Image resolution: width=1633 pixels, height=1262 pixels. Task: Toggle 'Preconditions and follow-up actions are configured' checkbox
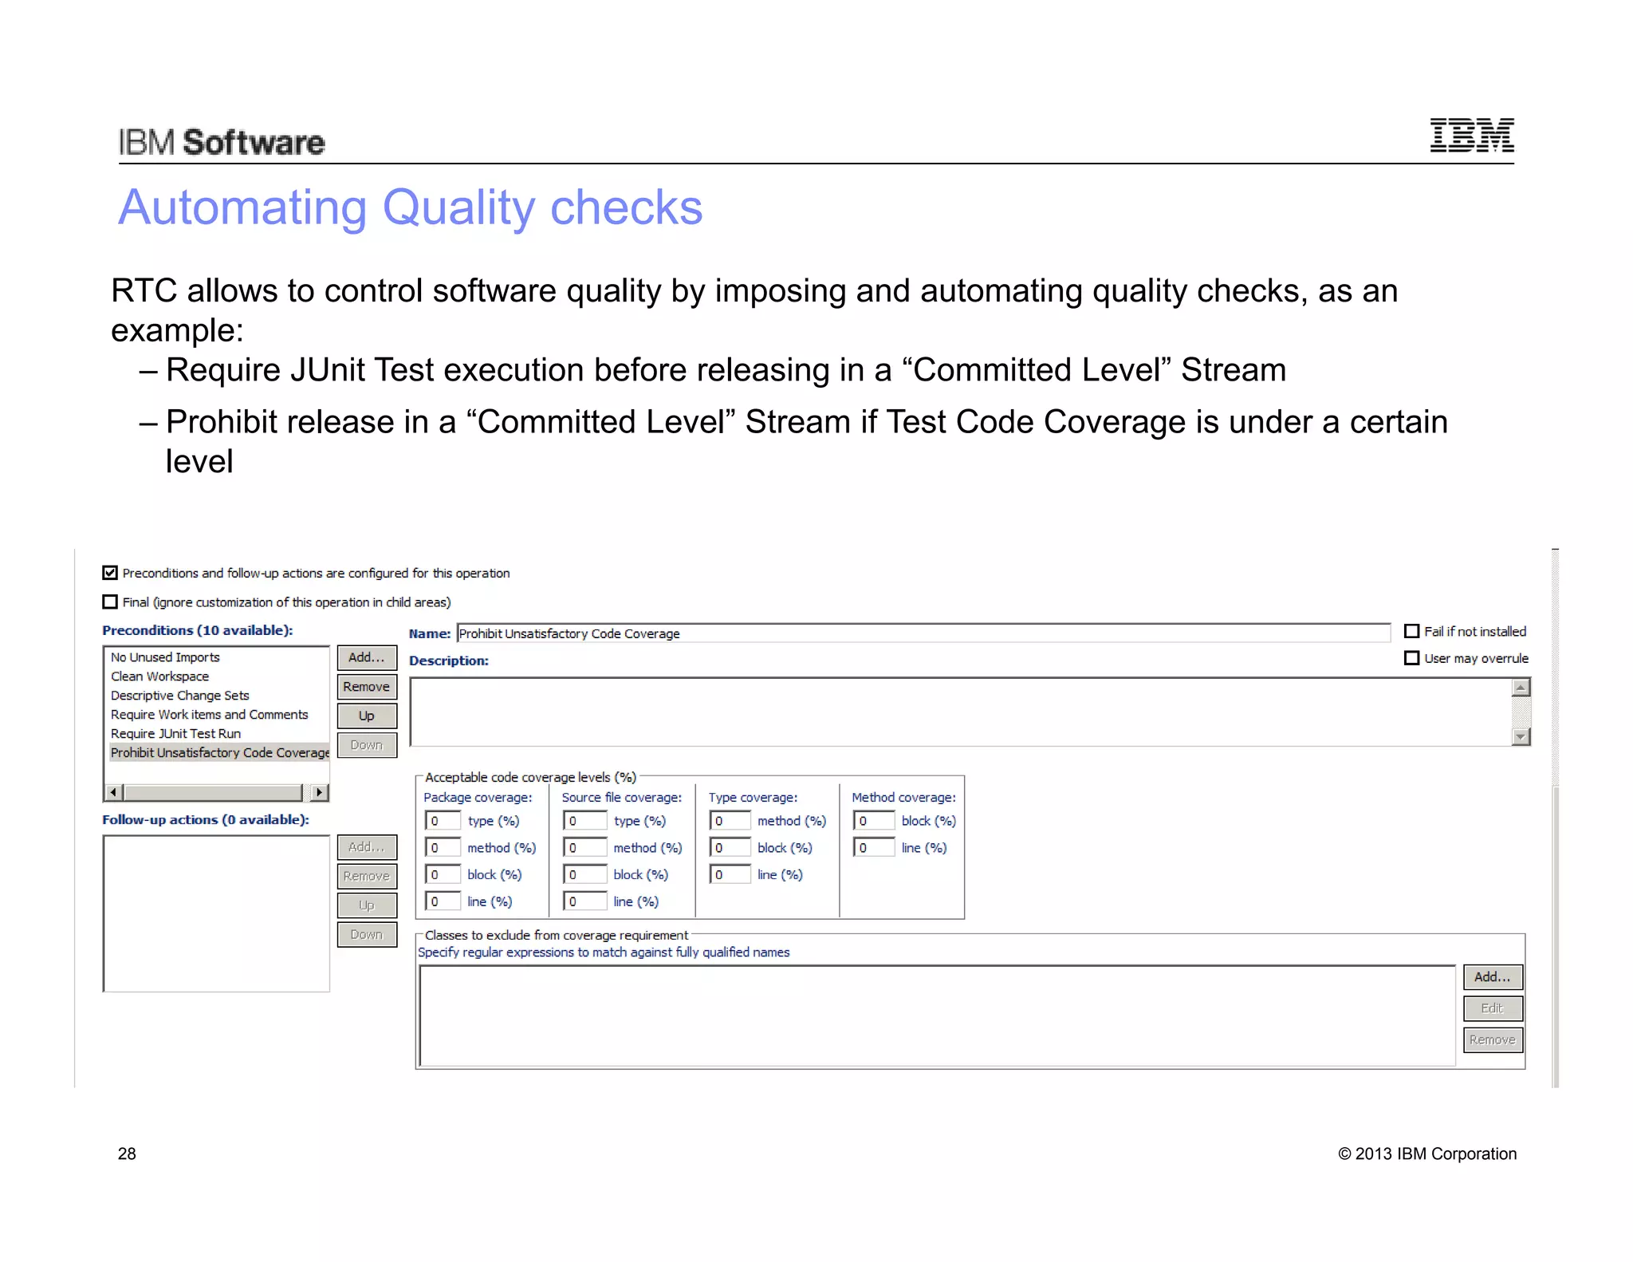[x=110, y=573]
